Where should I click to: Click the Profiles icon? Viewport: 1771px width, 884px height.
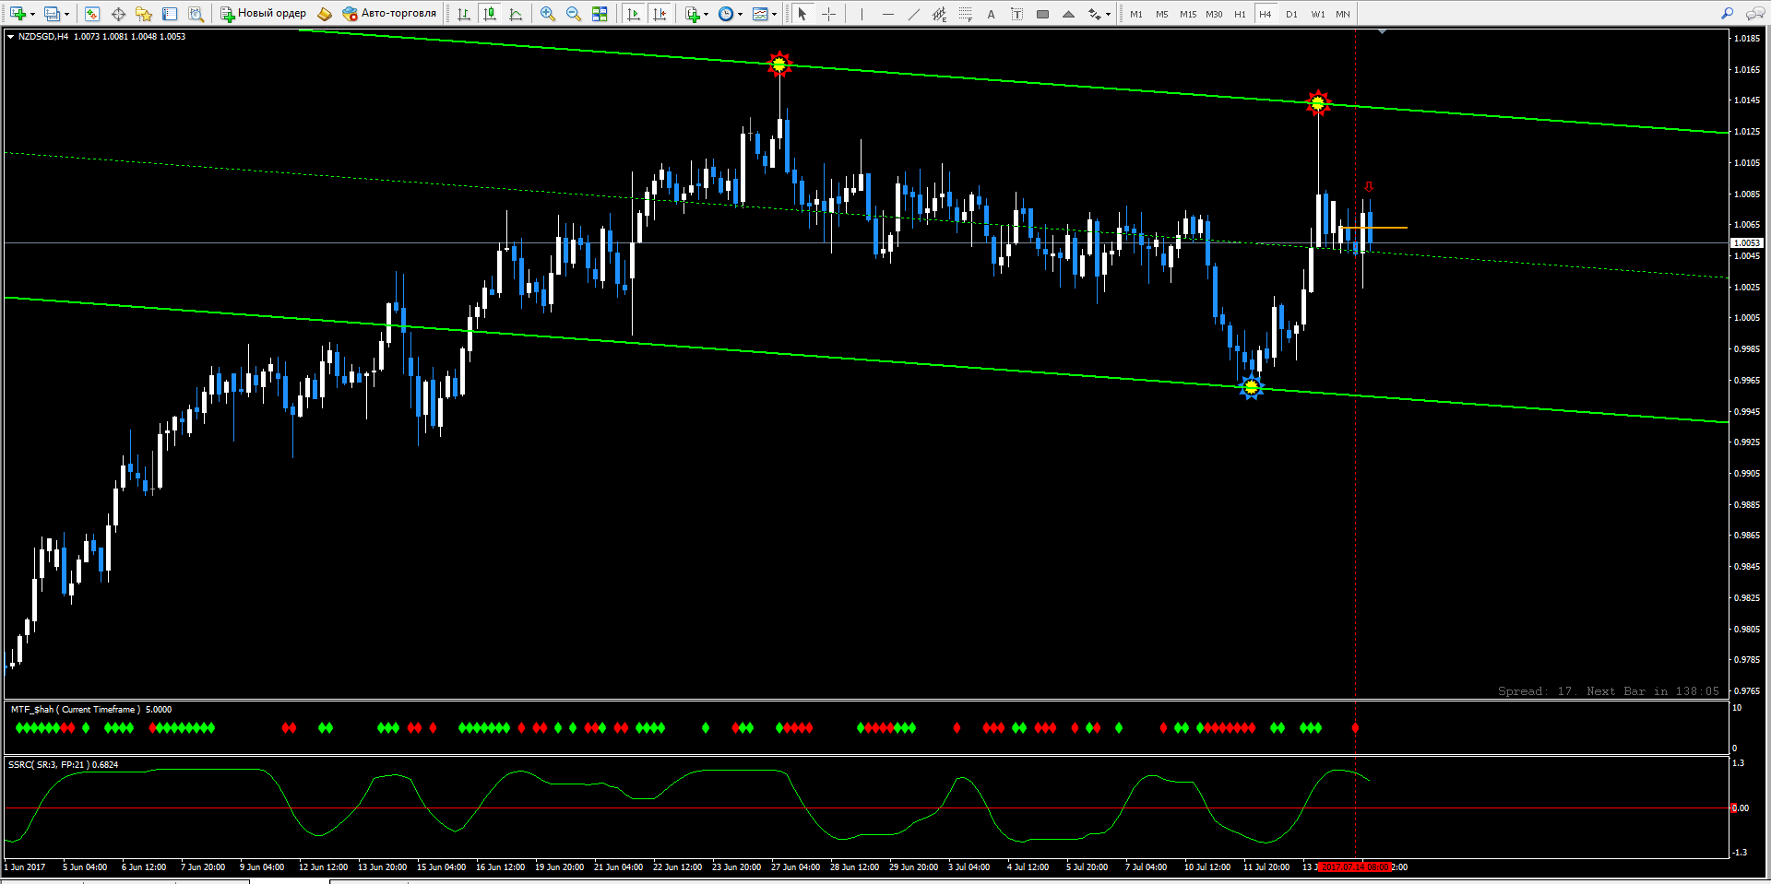(x=52, y=14)
